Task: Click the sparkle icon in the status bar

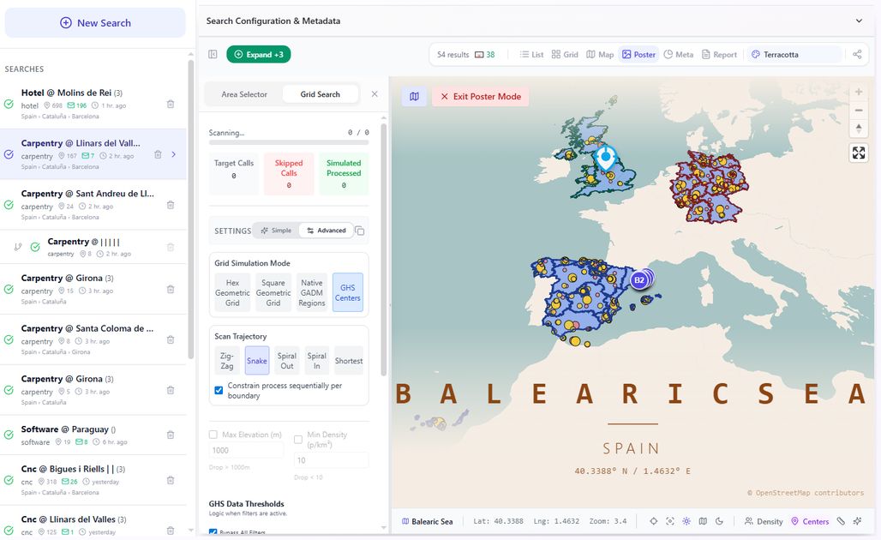Action: [x=857, y=521]
